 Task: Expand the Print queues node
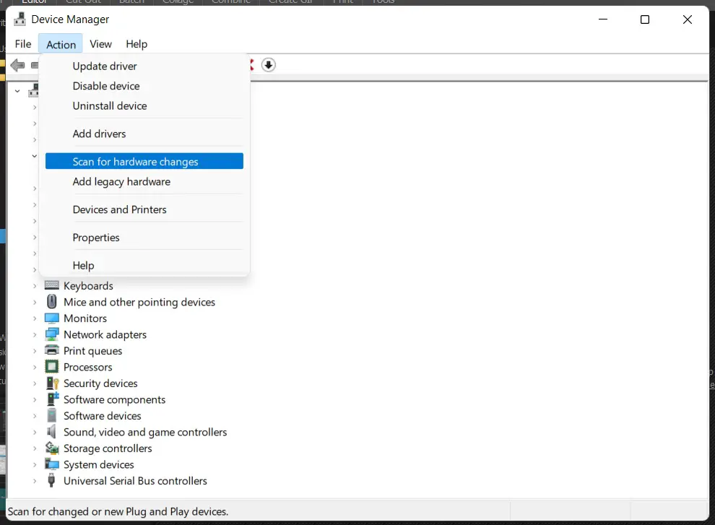pyautogui.click(x=35, y=351)
